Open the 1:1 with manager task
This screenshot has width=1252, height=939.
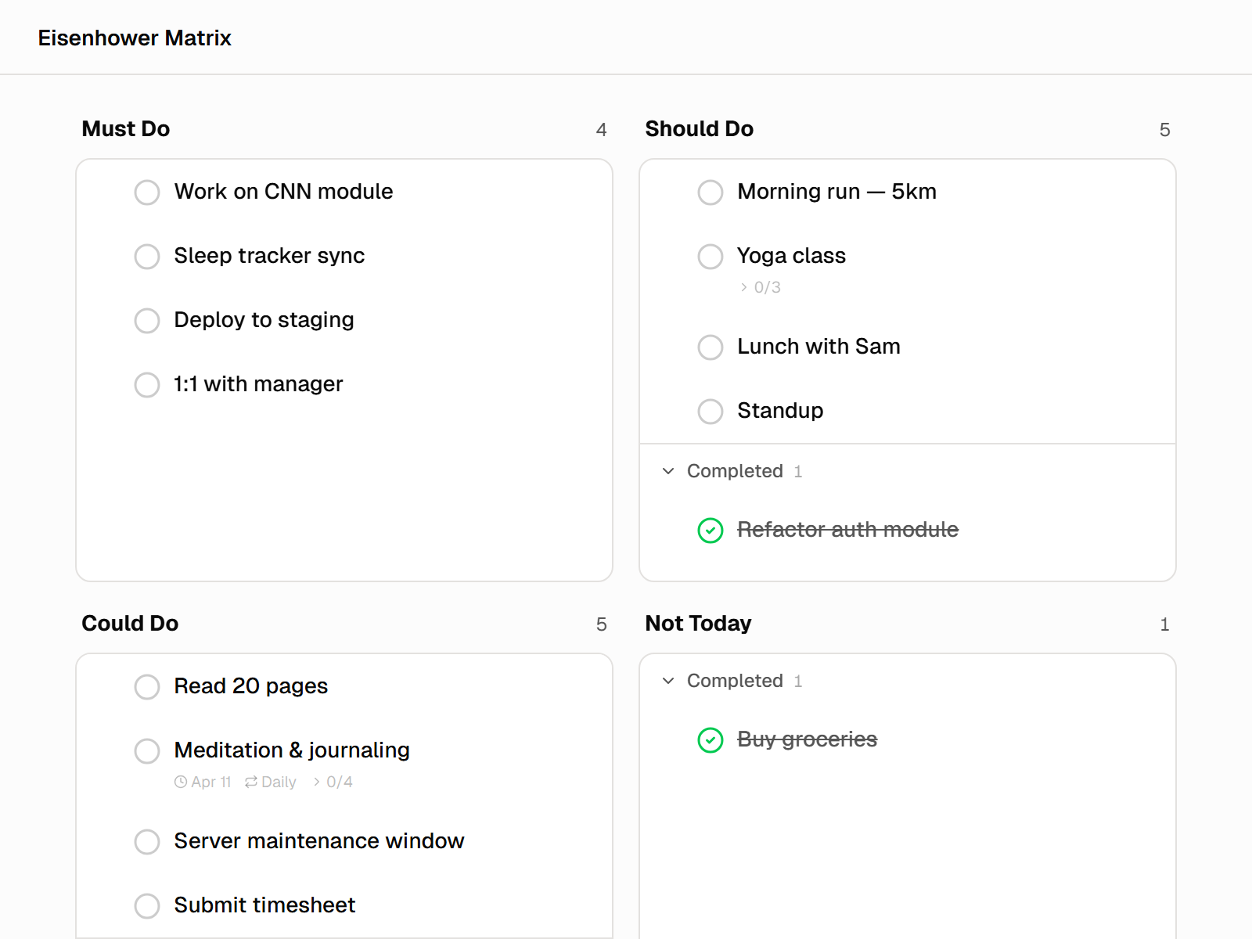(x=258, y=383)
